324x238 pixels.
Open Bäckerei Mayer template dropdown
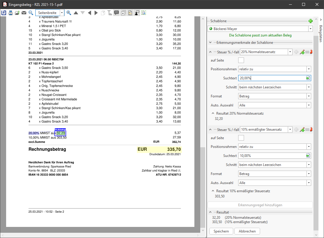311,29
